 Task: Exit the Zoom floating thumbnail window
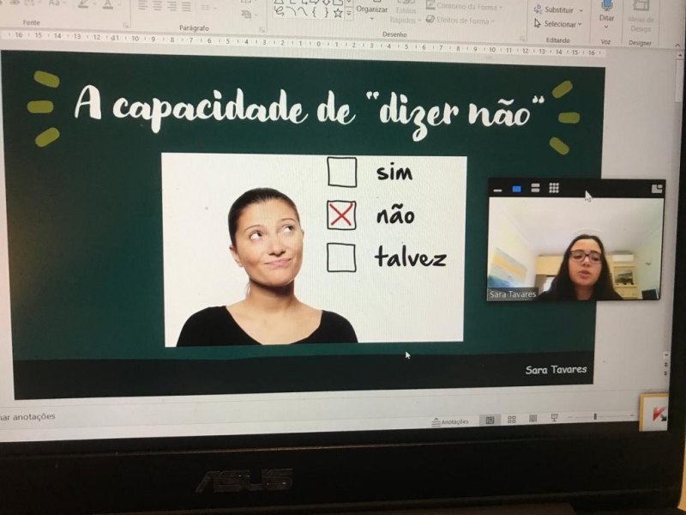click(657, 188)
